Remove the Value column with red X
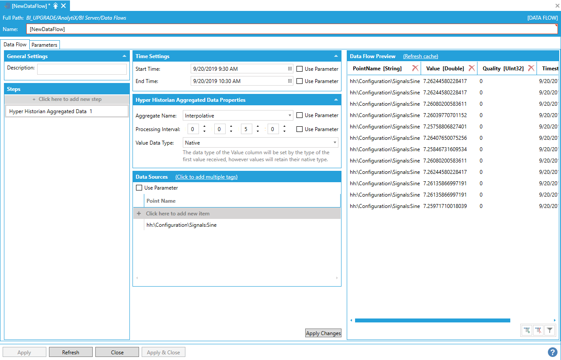The height and width of the screenshot is (360, 561). (x=471, y=68)
